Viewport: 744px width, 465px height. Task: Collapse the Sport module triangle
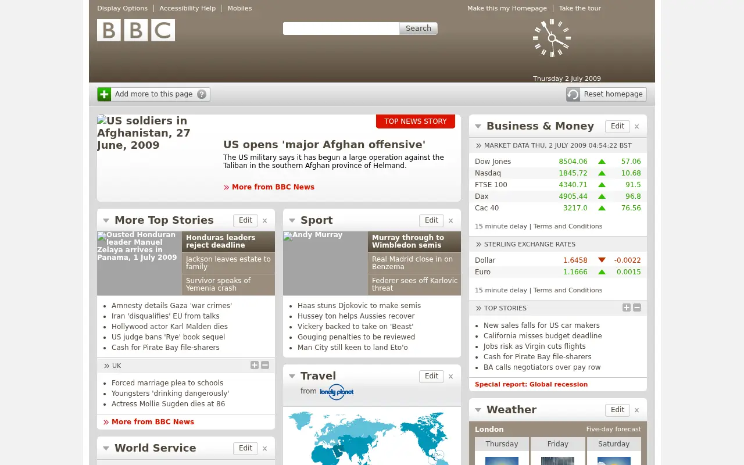[x=292, y=221]
